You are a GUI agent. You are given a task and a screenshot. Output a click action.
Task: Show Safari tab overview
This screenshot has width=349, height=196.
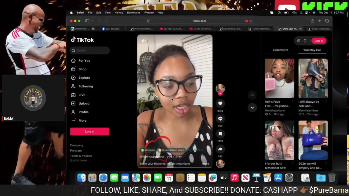[327, 21]
